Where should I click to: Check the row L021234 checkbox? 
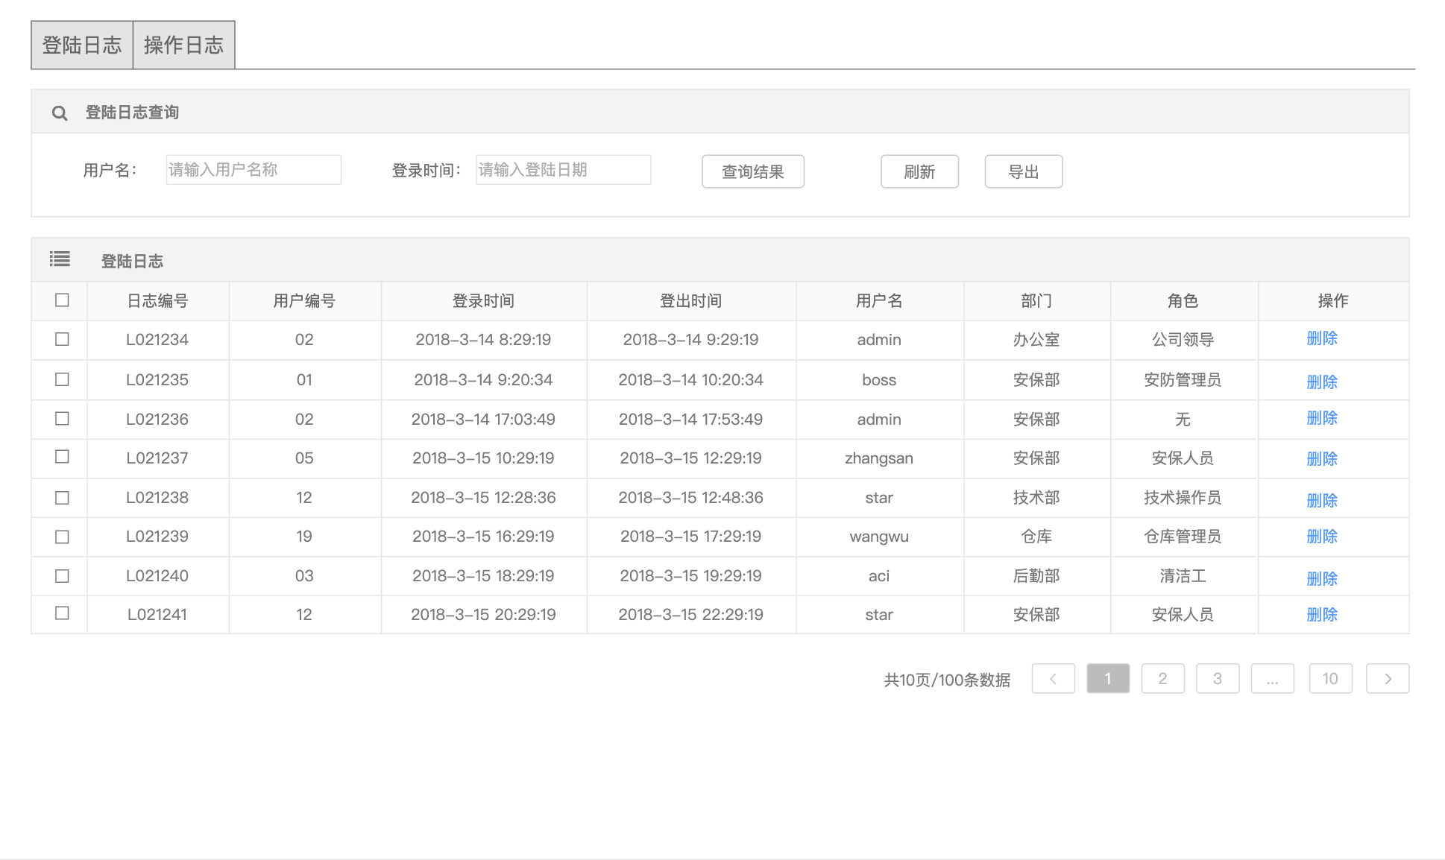coord(62,340)
